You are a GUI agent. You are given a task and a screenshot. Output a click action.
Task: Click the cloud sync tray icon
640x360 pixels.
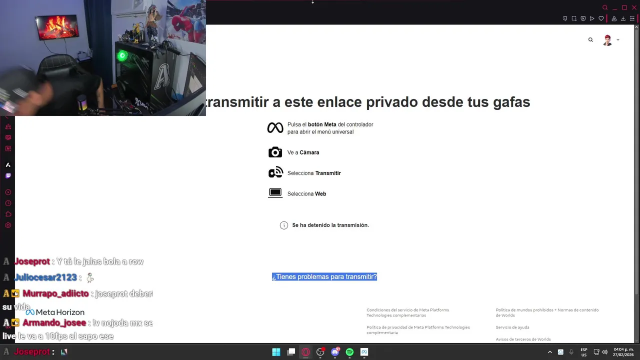click(560, 352)
